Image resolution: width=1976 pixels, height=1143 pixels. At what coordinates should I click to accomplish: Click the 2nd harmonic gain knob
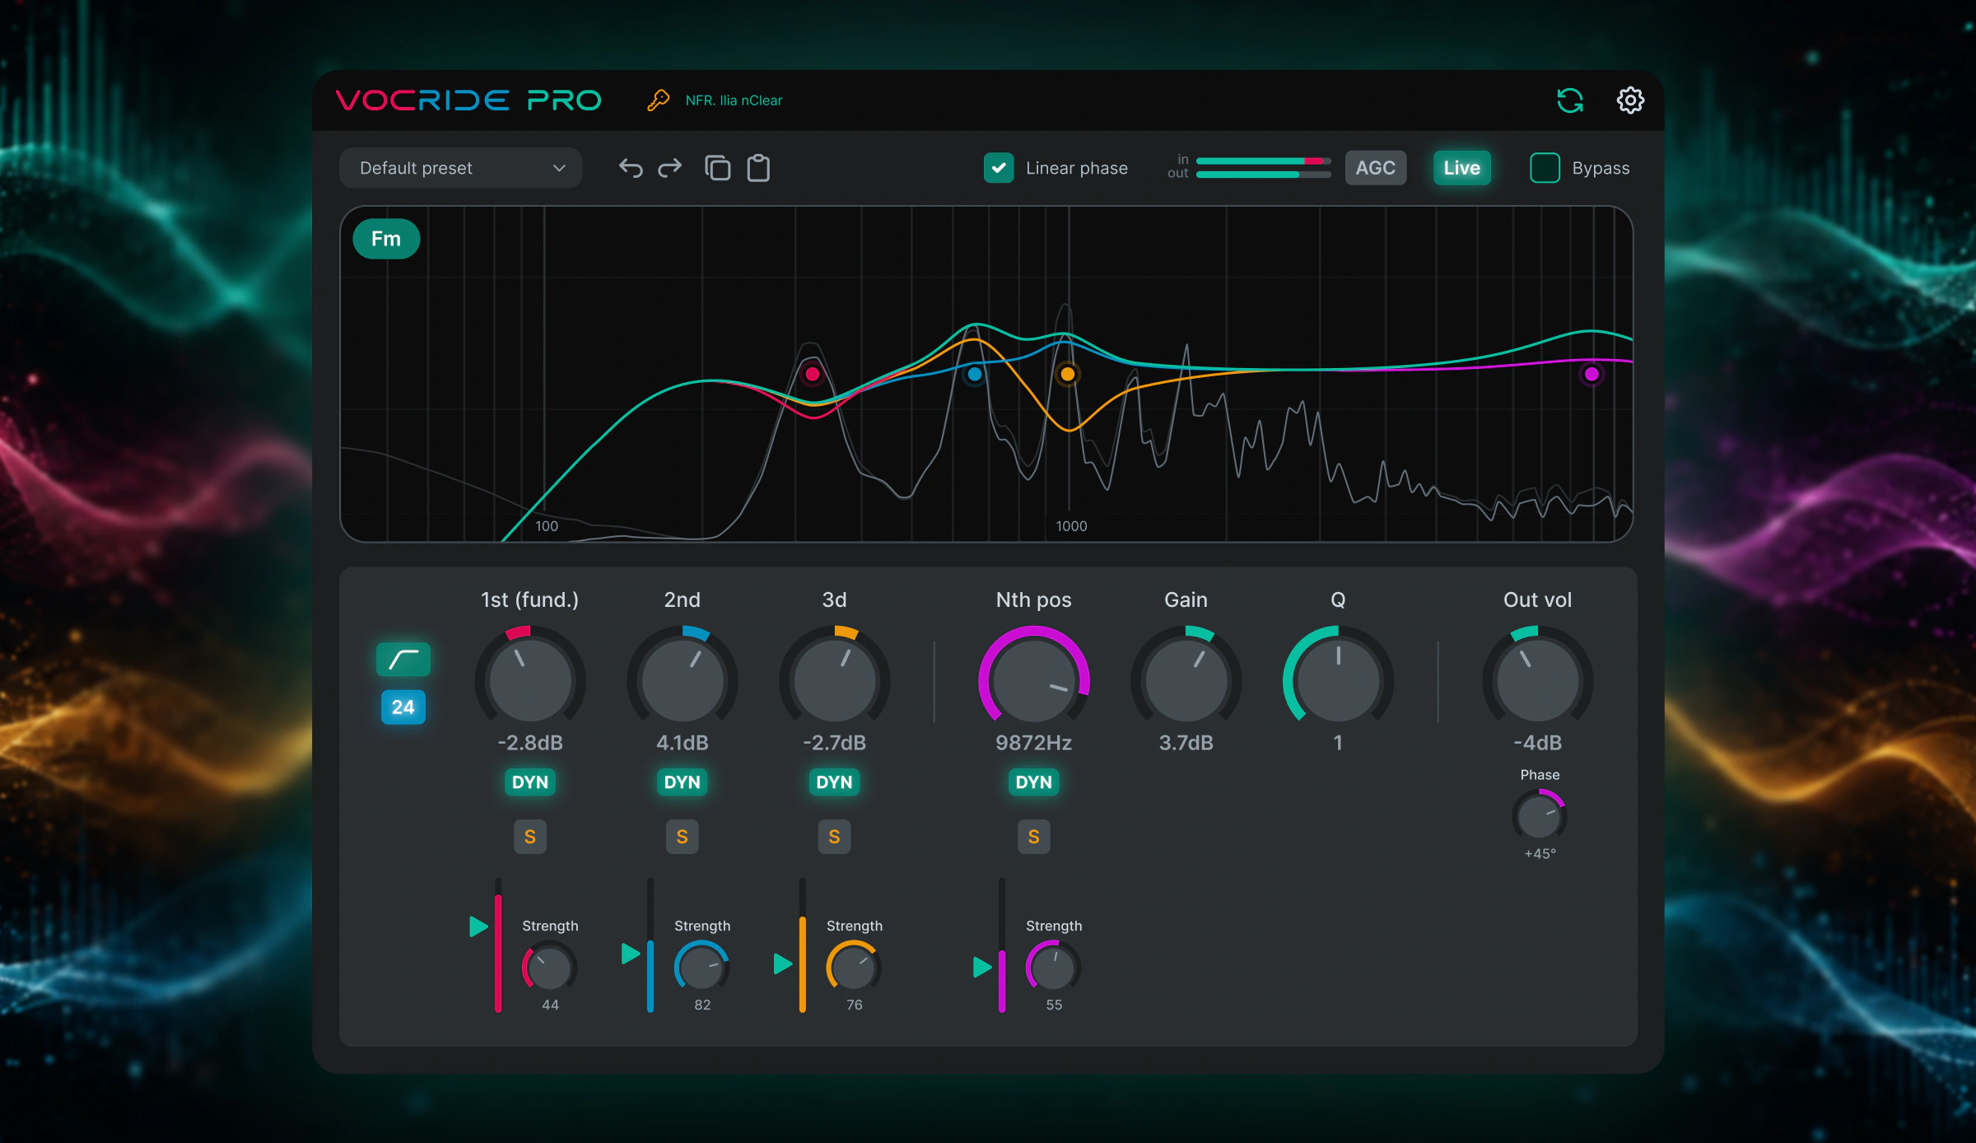click(x=682, y=680)
